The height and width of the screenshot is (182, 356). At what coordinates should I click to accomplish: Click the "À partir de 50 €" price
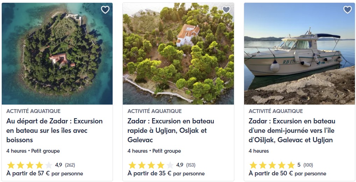pos(287,173)
